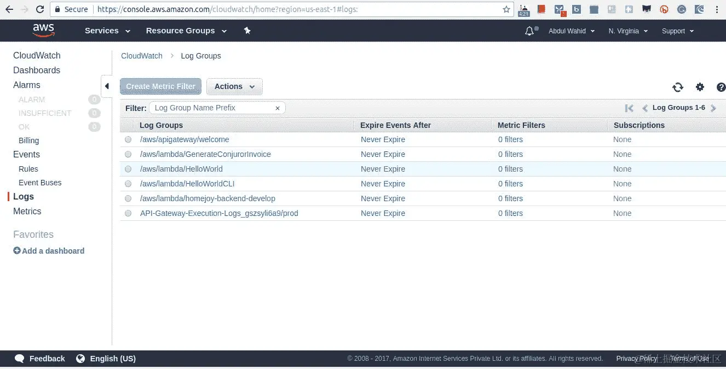
Task: Reload the browser page
Action: pos(40,9)
